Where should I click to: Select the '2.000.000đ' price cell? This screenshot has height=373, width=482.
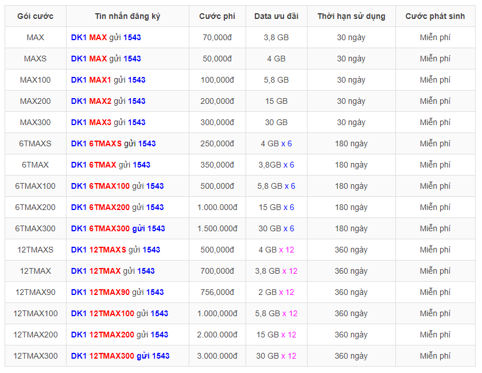pyautogui.click(x=217, y=334)
